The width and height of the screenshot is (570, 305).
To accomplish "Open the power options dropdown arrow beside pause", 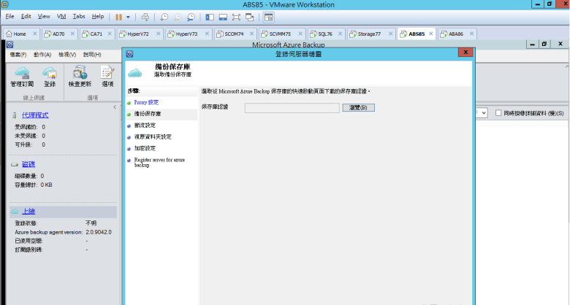I will point(129,16).
